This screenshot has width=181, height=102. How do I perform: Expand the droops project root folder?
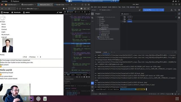(x=96, y=17)
